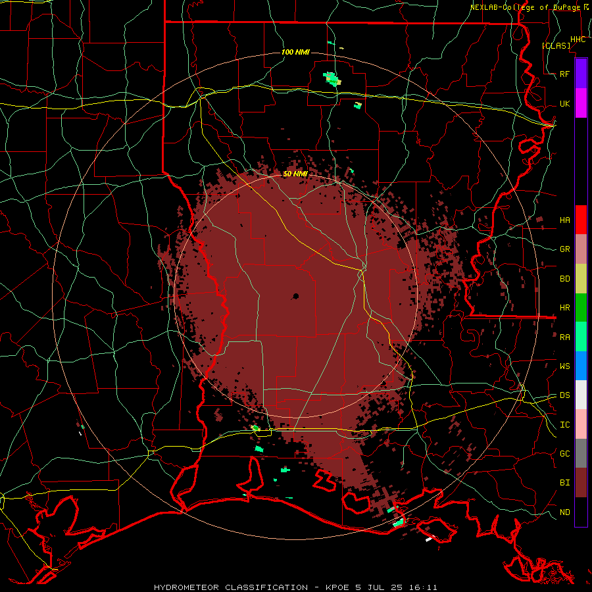Click the '[CLAS]' legend header text
This screenshot has height=592, width=592.
(556, 45)
